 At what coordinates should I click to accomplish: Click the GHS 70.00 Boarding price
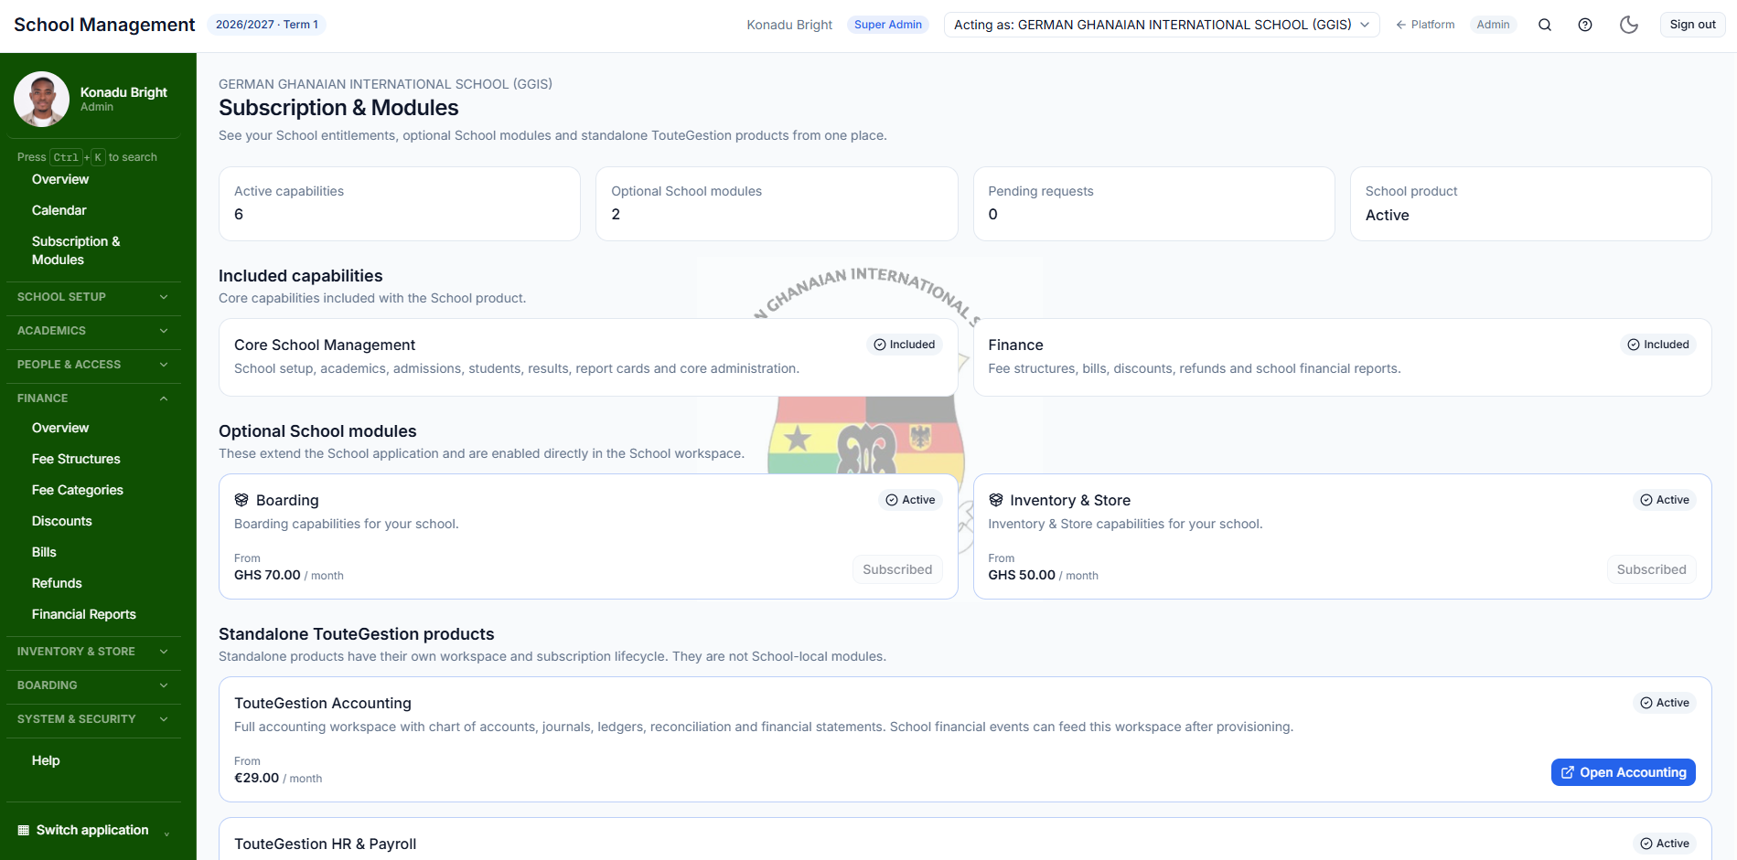pos(267,575)
